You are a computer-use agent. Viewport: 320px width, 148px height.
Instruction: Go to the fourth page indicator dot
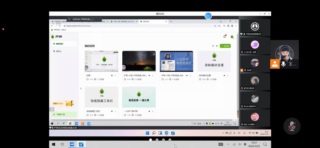pos(170,140)
